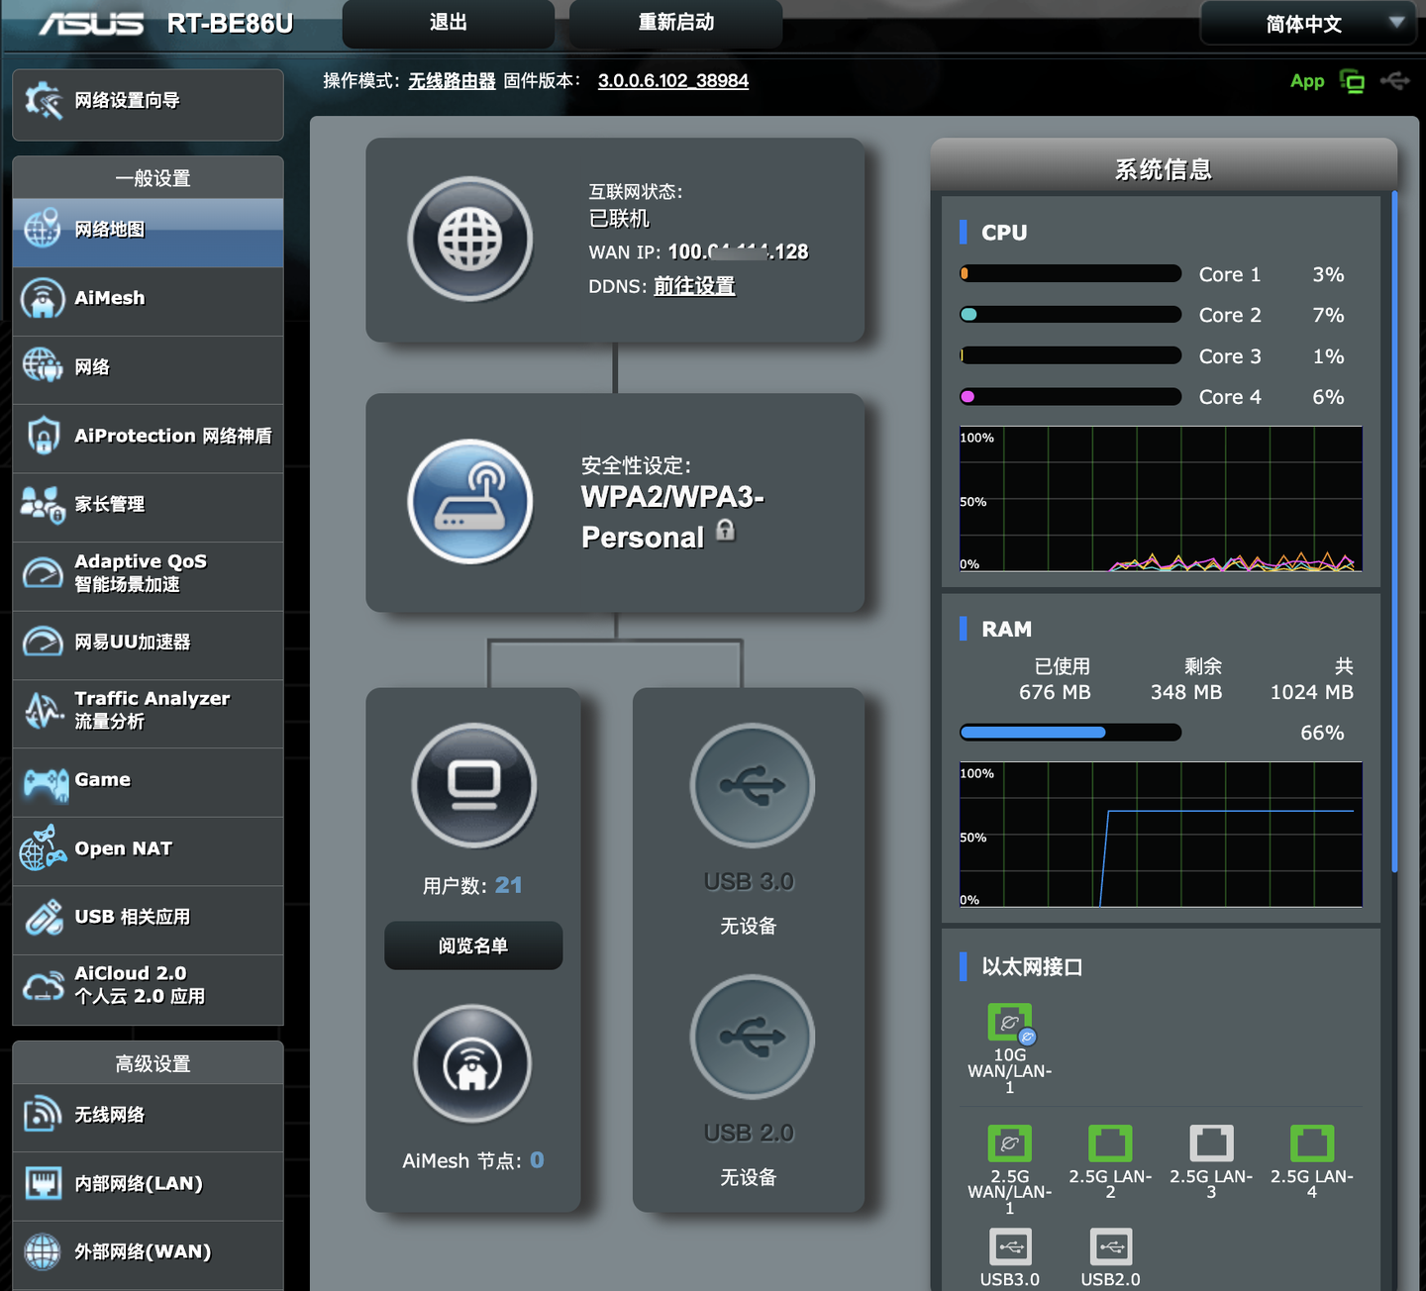Open the network clients status icon beside App
This screenshot has width=1426, height=1291.
tap(1352, 81)
